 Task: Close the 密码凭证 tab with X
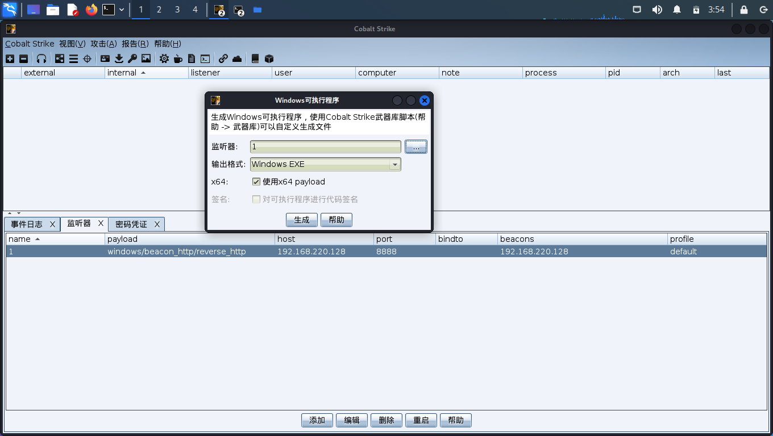(x=157, y=224)
